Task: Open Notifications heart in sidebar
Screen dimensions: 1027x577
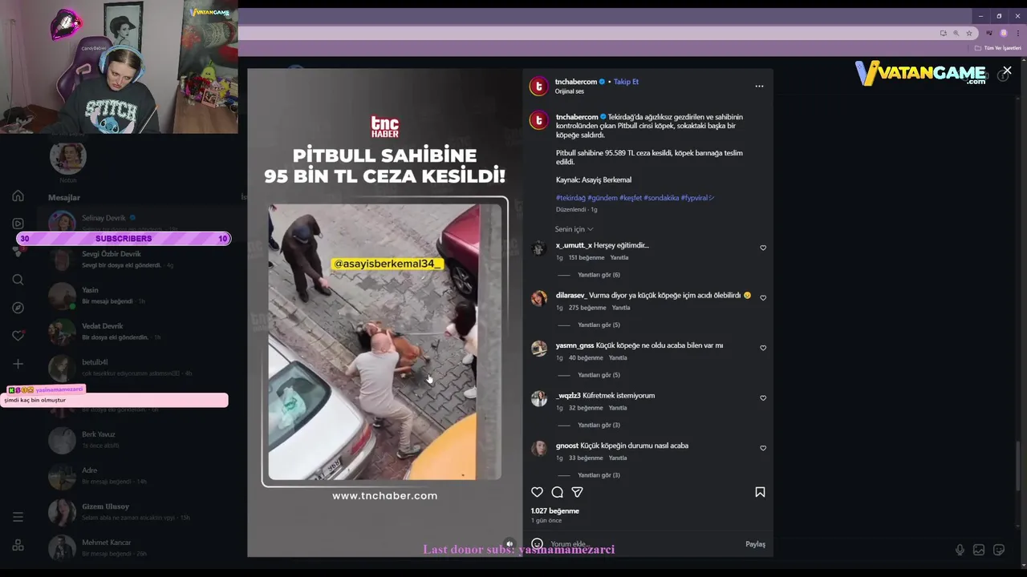Action: click(18, 336)
